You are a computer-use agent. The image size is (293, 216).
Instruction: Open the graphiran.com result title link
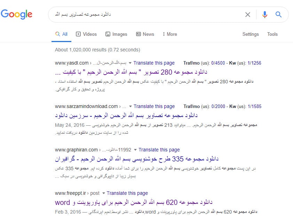136,159
